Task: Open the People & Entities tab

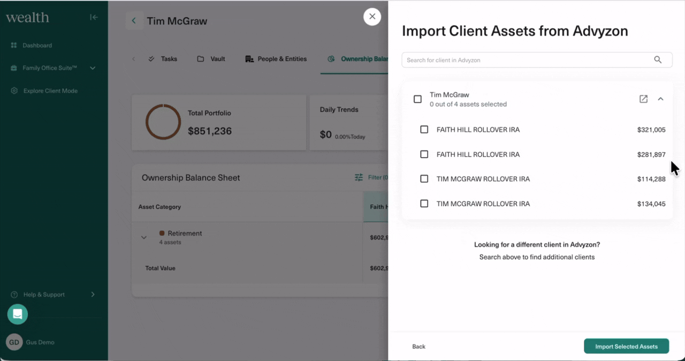Action: point(276,59)
